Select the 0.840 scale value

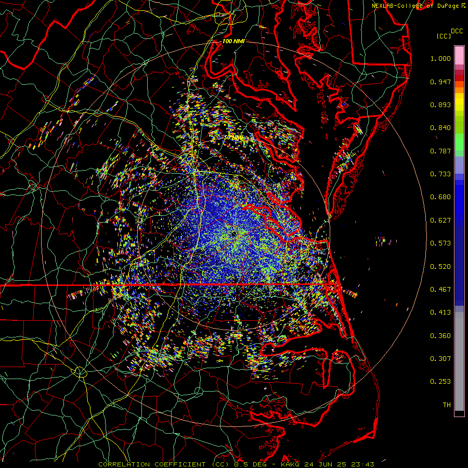(440, 128)
